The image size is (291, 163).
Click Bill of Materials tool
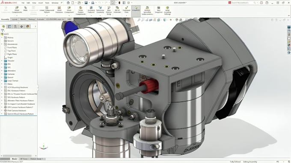(117, 10)
